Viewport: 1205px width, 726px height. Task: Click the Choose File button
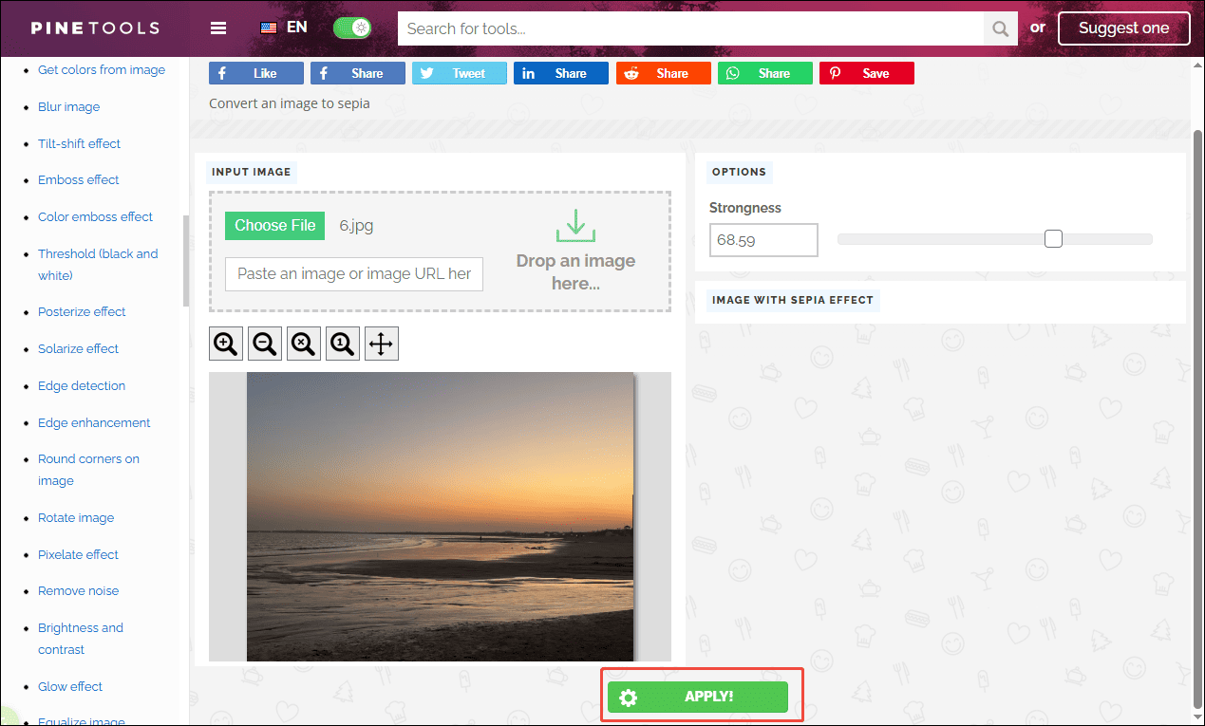274,225
